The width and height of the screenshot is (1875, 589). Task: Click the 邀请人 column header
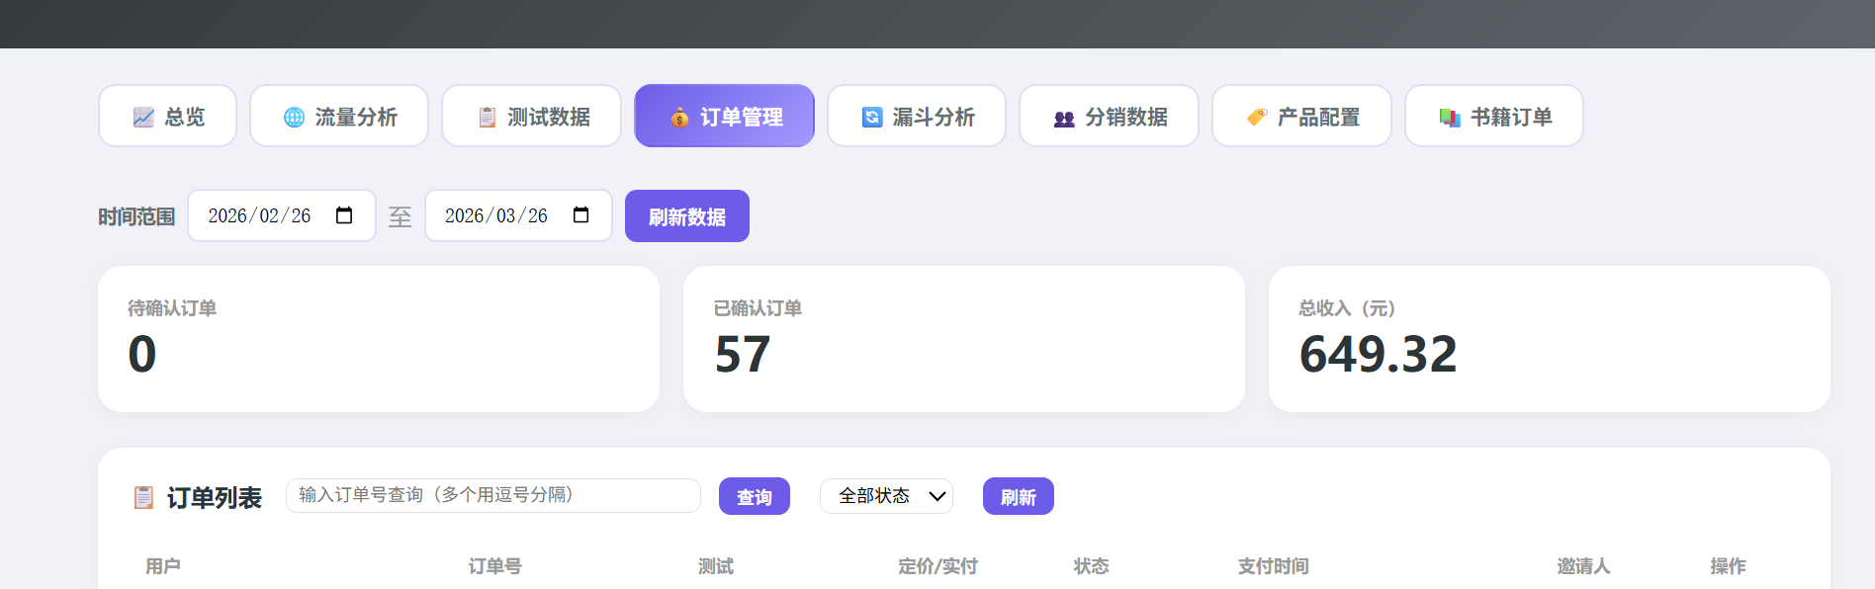tap(1584, 566)
